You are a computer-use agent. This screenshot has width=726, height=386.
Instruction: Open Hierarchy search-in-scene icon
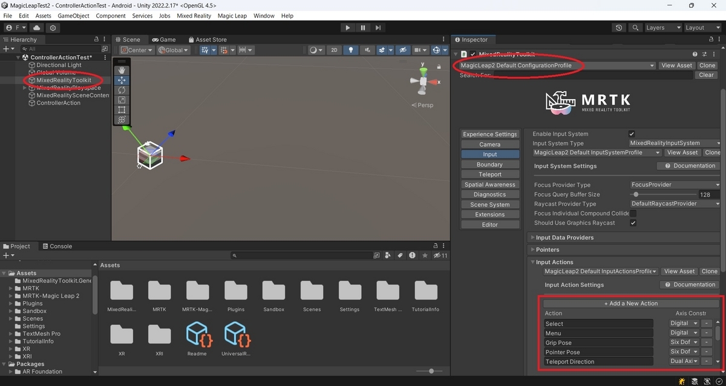[x=104, y=48]
